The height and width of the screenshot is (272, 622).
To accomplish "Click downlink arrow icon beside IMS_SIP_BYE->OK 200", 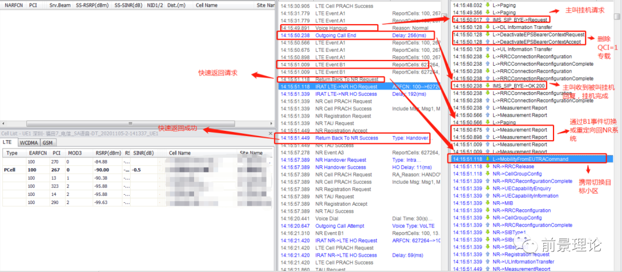I will (x=488, y=86).
